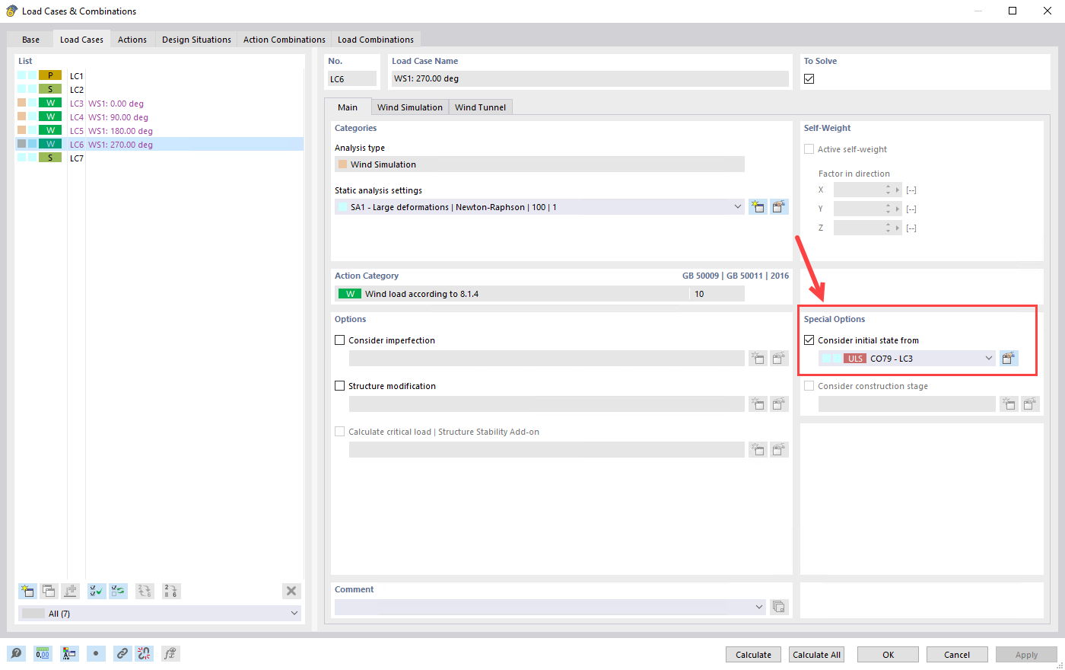Click the copy load case icon under list
The height and width of the screenshot is (670, 1065).
point(49,591)
